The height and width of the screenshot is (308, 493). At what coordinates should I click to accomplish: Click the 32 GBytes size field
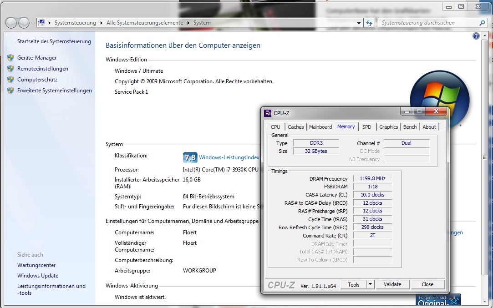[x=316, y=151]
